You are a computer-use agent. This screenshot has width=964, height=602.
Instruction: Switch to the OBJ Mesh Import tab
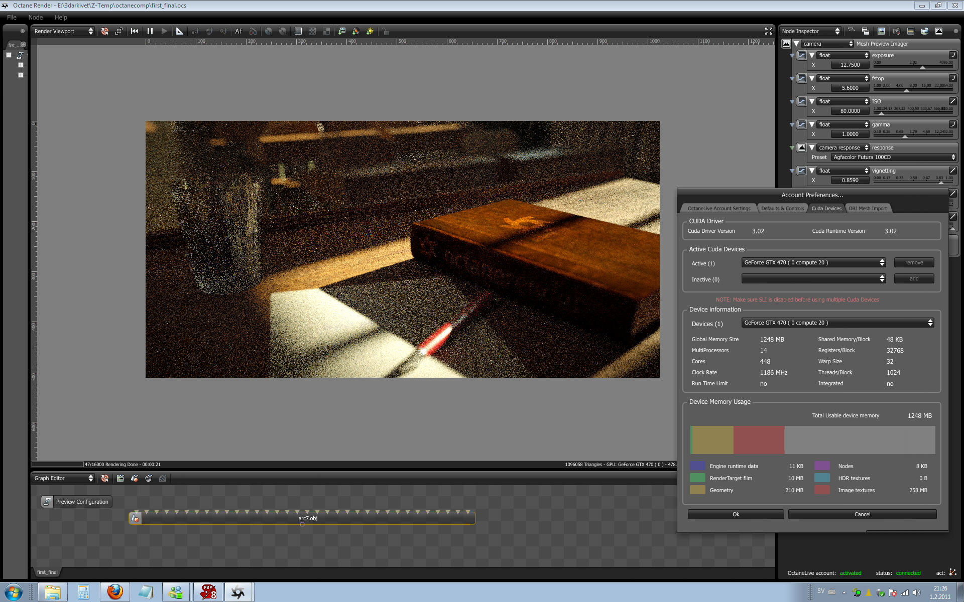[868, 208]
